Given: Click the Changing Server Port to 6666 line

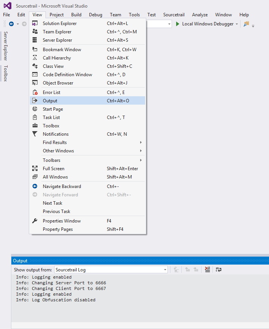Looking at the screenshot, I should pyautogui.click(x=61, y=283).
